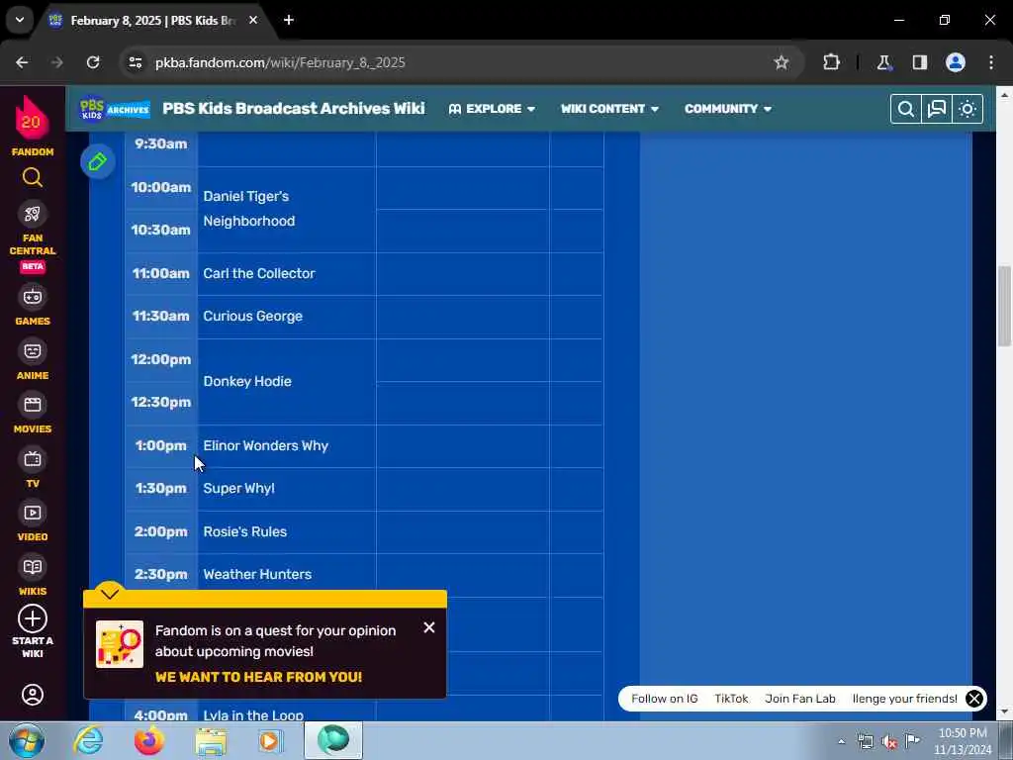1013x760 pixels.
Task: Open Windows Start button
Action: [x=27, y=740]
